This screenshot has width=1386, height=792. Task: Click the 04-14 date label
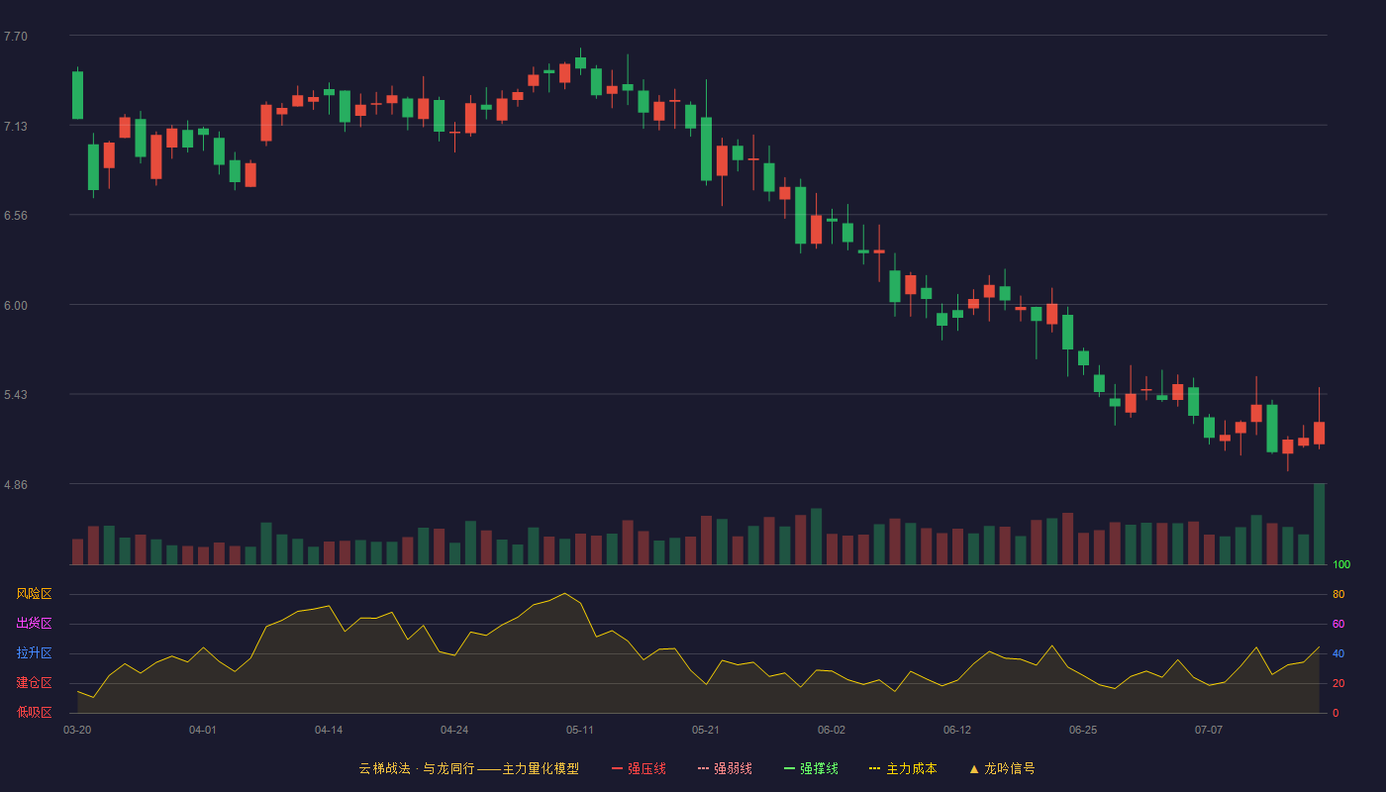click(x=329, y=730)
